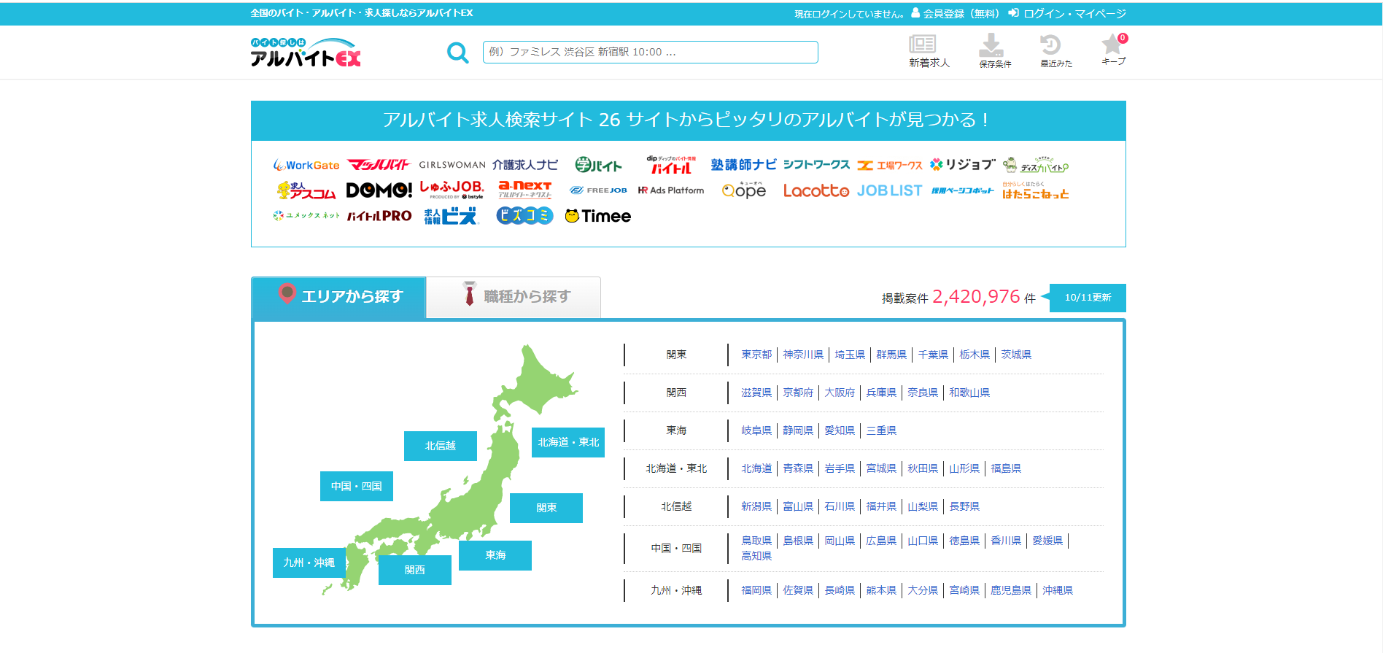Click the 塾講師ナビ partner logo

pos(744,165)
